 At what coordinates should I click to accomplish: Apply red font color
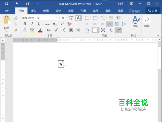point(40,30)
